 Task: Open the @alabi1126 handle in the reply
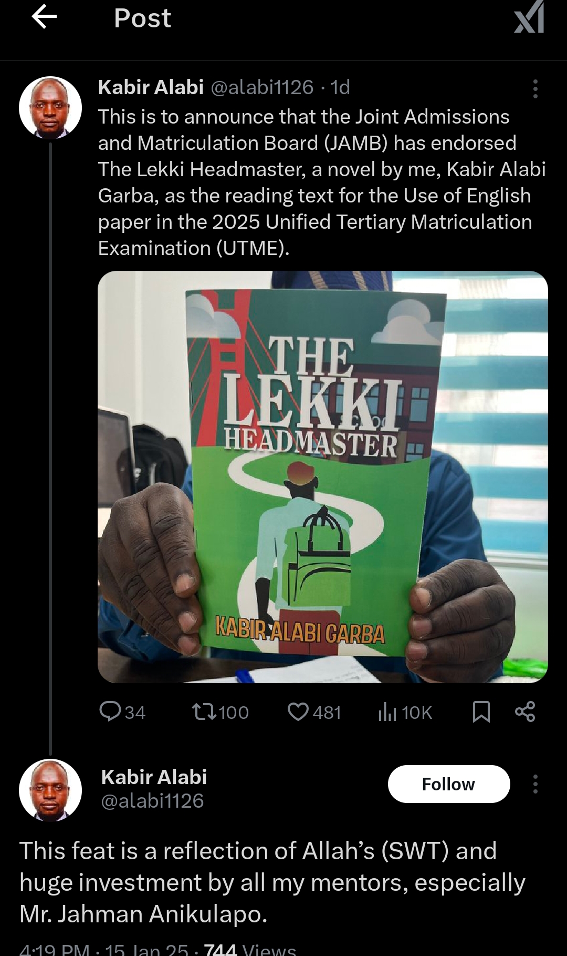pos(152,801)
